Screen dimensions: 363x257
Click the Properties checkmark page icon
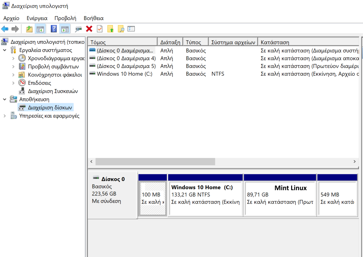[x=100, y=29]
